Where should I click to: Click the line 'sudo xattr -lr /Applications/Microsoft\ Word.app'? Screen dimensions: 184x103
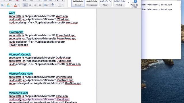point(38,16)
